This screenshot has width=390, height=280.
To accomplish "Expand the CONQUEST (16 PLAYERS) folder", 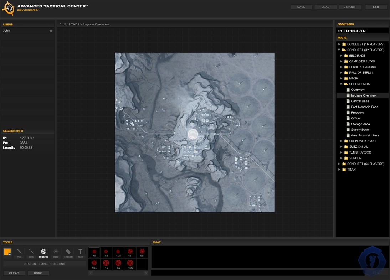I will tap(339, 44).
